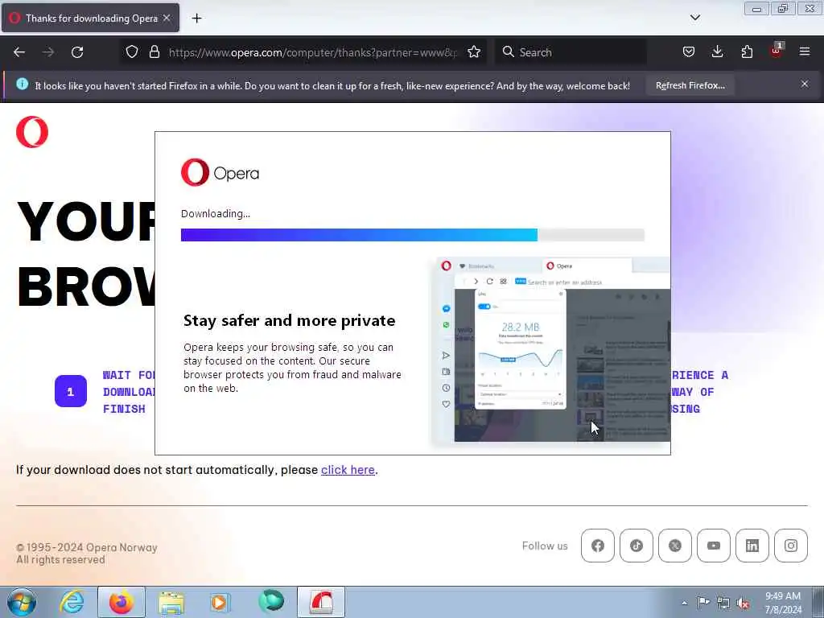The height and width of the screenshot is (618, 824).
Task: Open the tracking protection shield icon
Action: (x=132, y=52)
